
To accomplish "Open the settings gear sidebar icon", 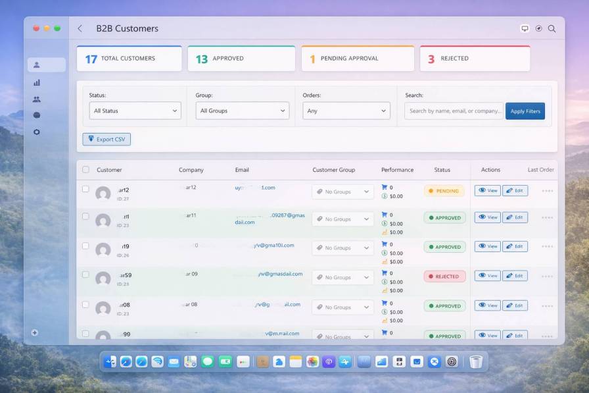I will coord(36,132).
